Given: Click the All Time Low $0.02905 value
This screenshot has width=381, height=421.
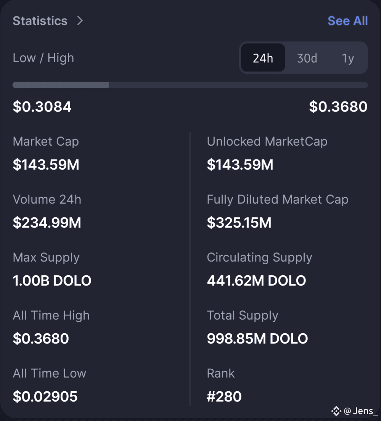Looking at the screenshot, I should [x=45, y=397].
